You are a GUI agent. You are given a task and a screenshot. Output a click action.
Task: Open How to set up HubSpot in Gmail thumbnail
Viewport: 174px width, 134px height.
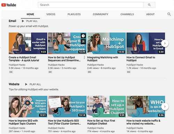coord(146,43)
